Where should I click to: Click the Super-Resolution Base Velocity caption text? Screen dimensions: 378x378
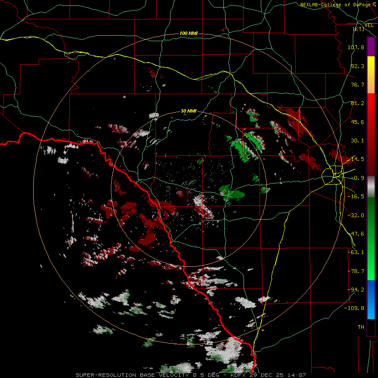point(191,375)
